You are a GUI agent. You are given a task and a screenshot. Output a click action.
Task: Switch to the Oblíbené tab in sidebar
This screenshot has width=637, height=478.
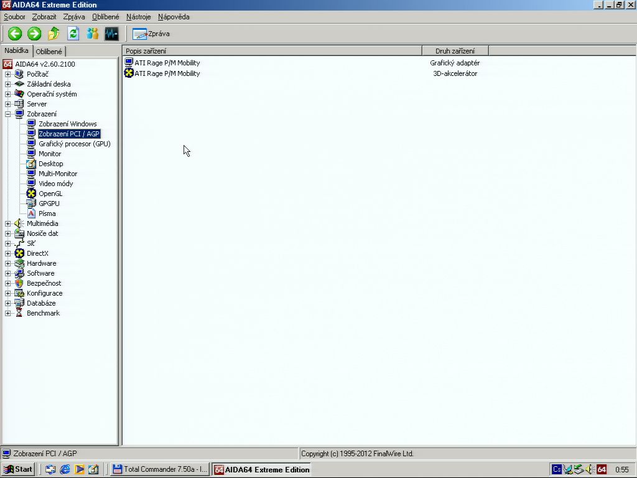tap(49, 51)
